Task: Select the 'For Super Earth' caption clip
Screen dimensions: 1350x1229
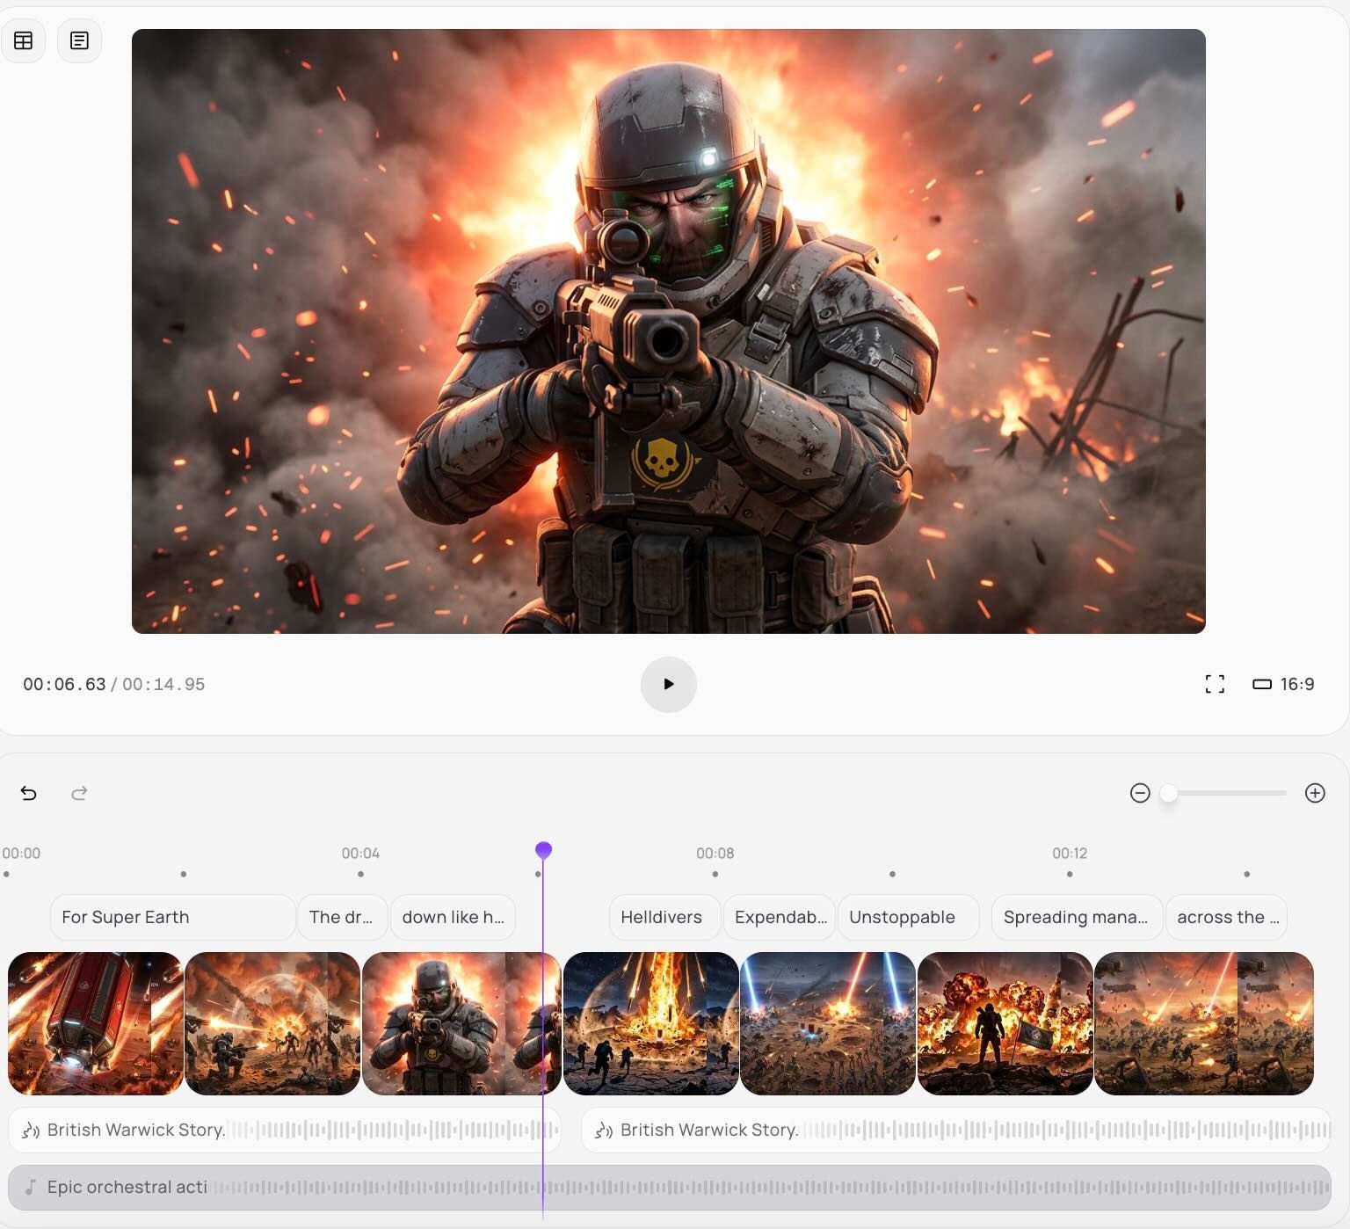Action: click(172, 917)
